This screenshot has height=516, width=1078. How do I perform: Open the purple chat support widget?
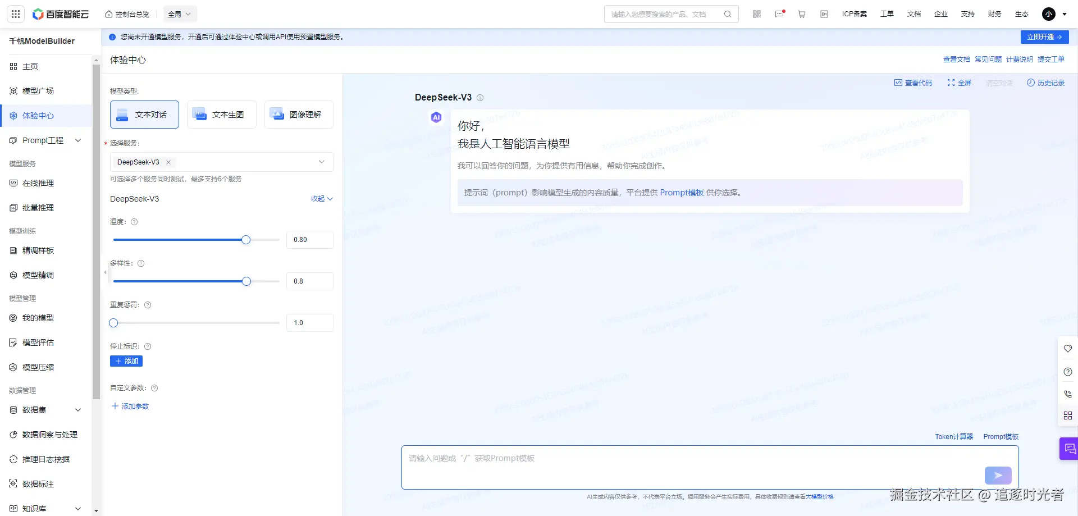[x=1069, y=449]
